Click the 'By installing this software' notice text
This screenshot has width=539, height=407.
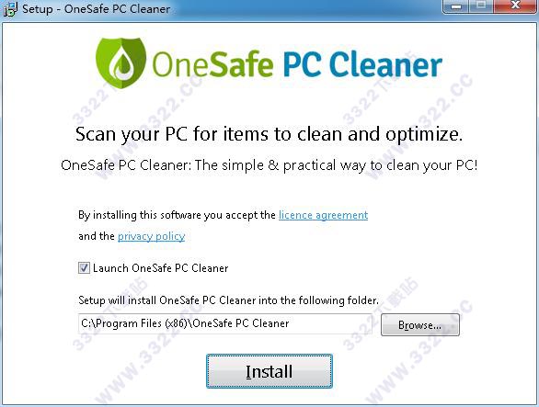(177, 215)
